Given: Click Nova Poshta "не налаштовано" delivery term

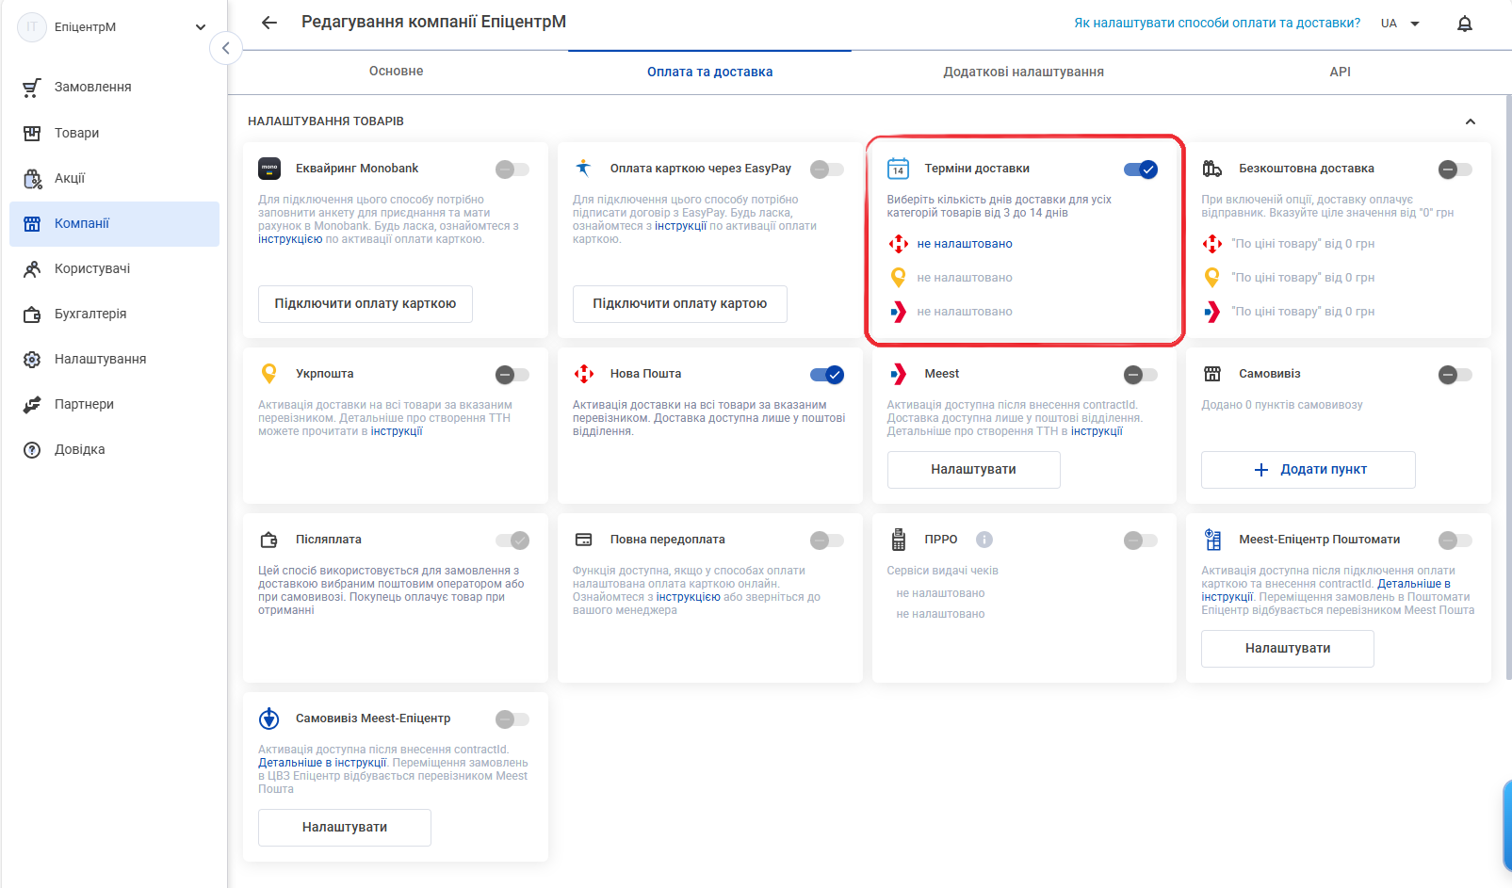Looking at the screenshot, I should tap(965, 244).
